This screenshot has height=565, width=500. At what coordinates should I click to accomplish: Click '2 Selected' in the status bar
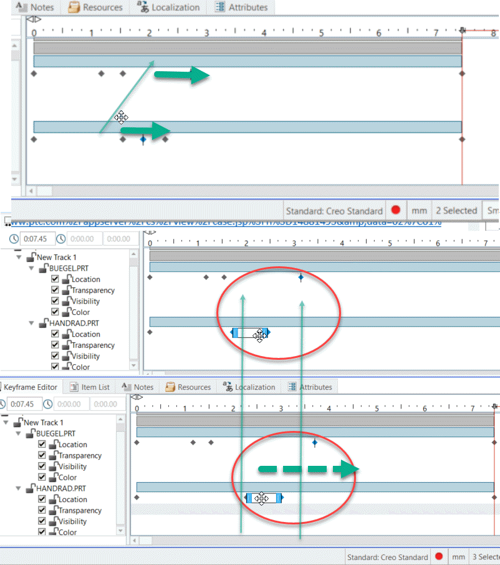coord(457,211)
